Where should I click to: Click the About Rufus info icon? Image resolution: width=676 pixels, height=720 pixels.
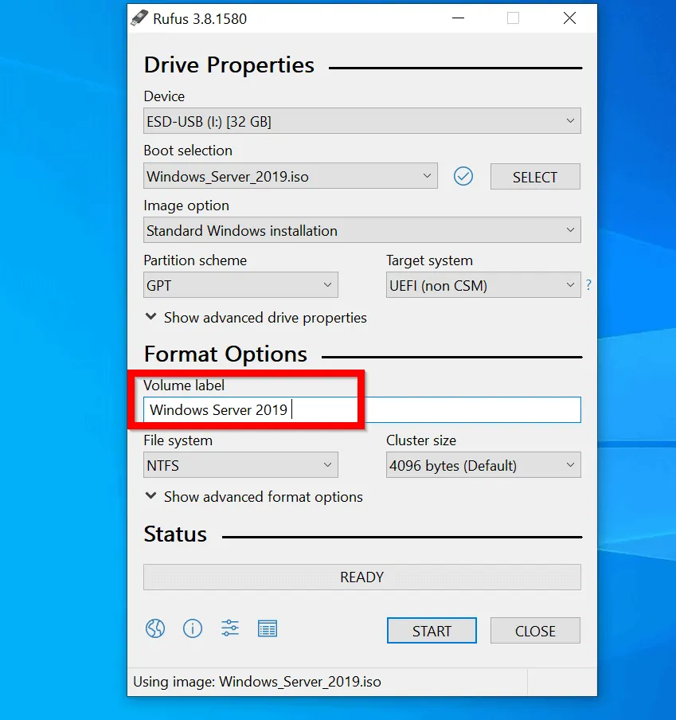[193, 628]
